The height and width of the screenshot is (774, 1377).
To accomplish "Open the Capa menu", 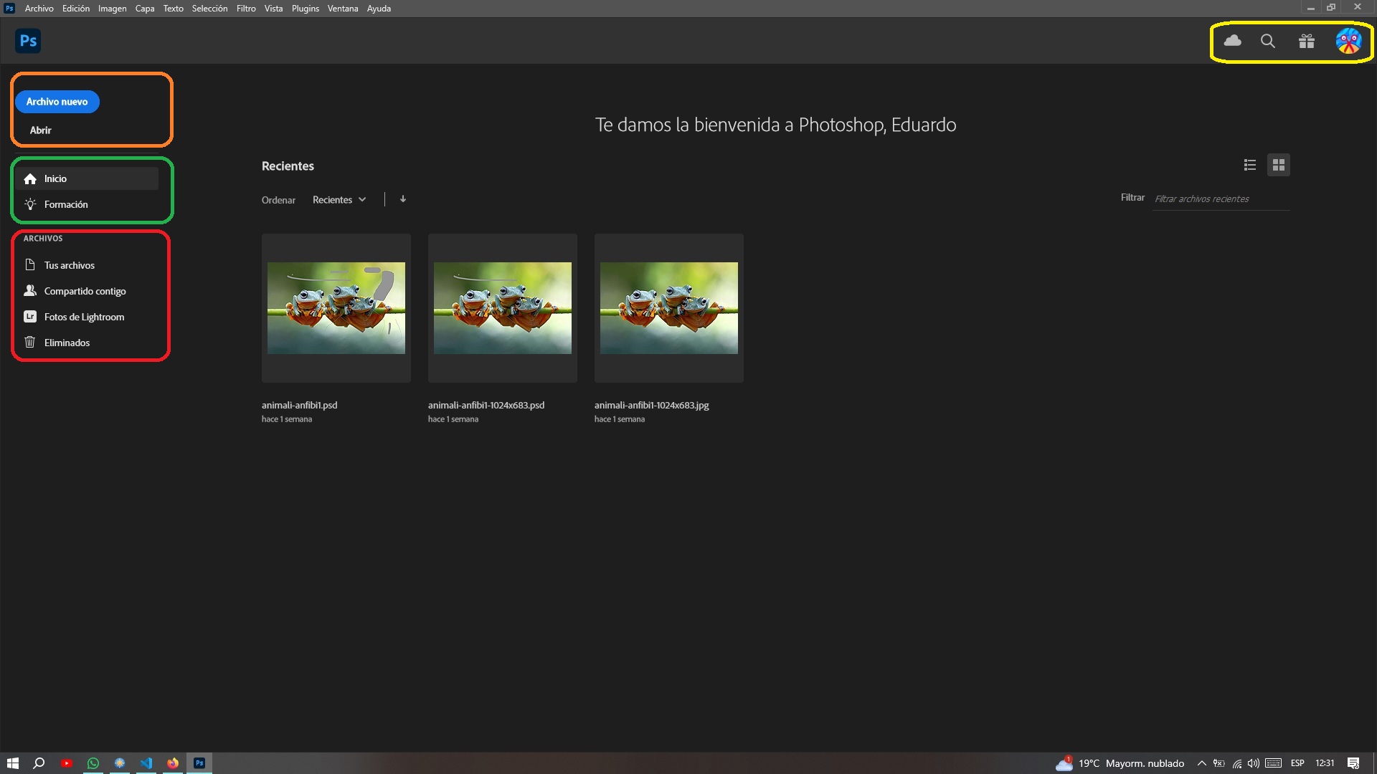I will coord(145,9).
